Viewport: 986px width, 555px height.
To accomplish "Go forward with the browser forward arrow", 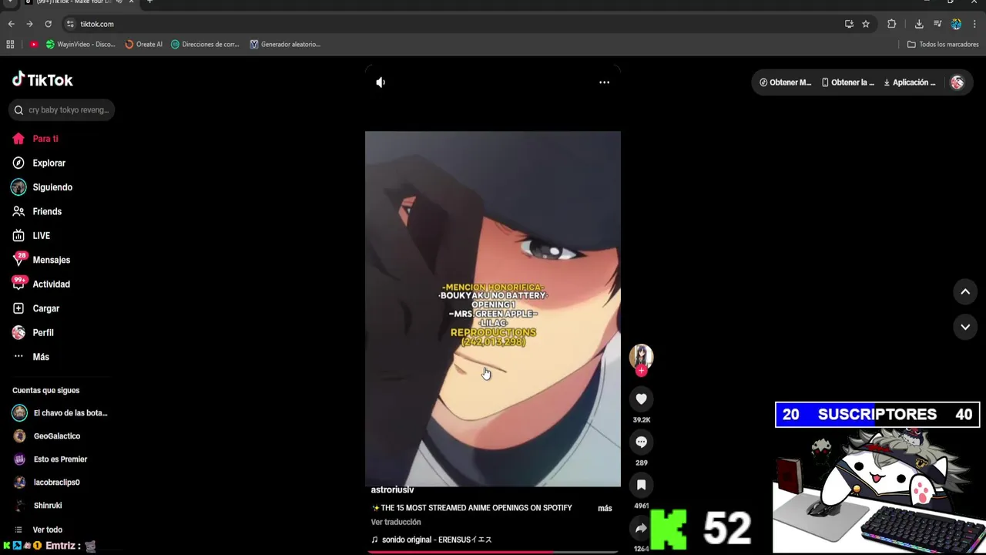I will (29, 24).
